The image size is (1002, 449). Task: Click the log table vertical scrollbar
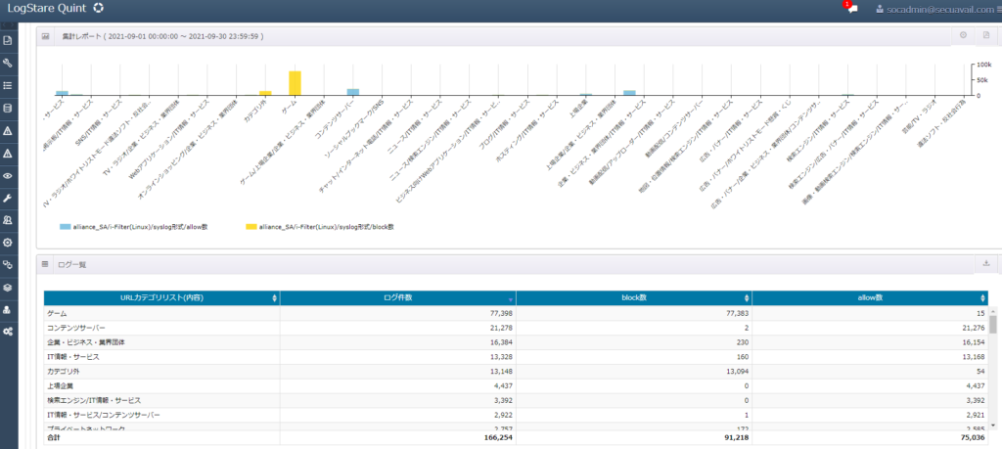point(992,367)
